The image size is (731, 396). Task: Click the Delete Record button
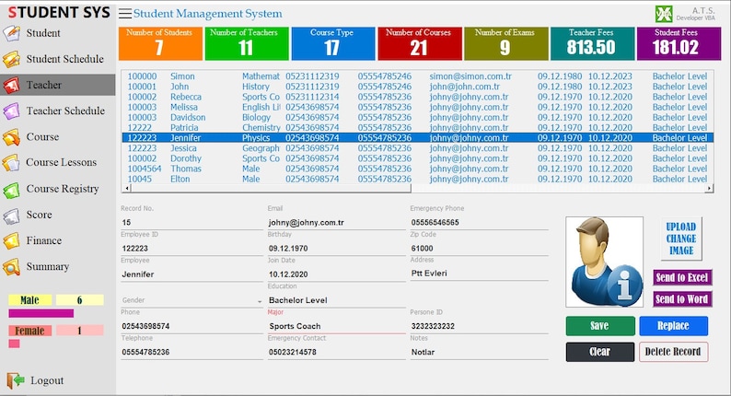[673, 352]
